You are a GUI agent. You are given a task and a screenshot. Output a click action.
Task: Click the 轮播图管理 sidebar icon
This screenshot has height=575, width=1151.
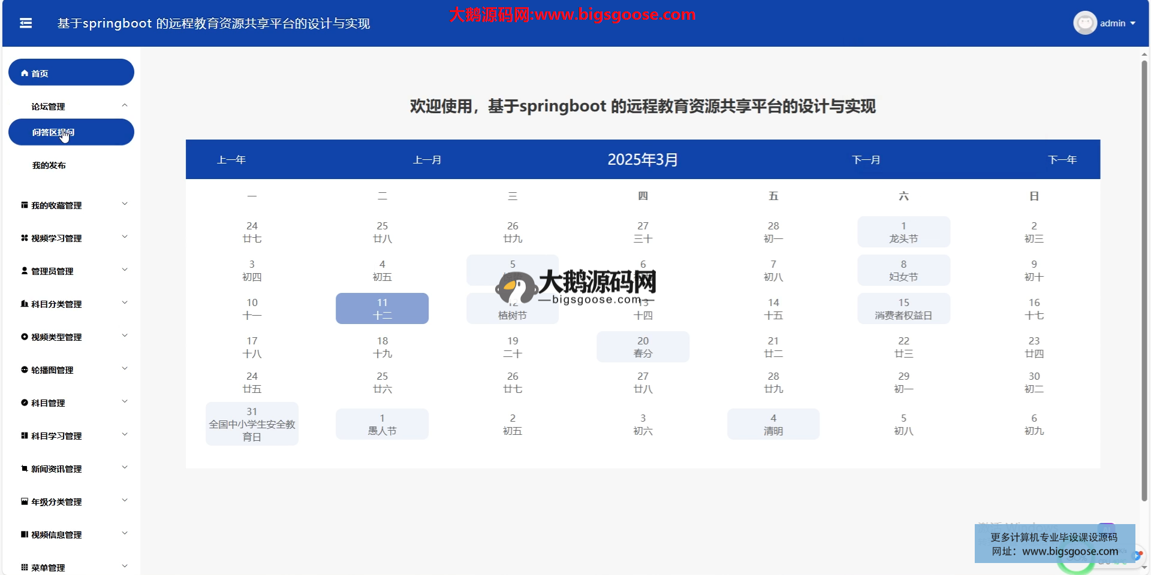click(25, 370)
